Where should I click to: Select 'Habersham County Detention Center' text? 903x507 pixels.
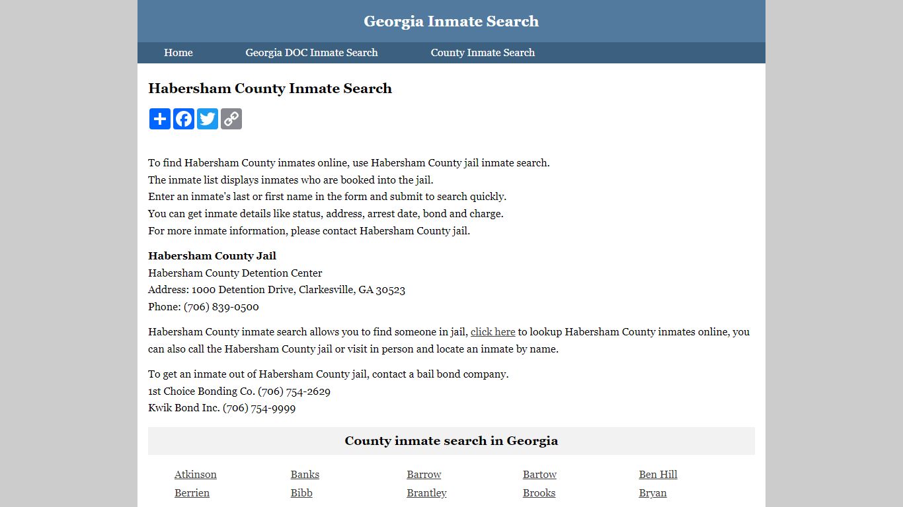pos(235,273)
